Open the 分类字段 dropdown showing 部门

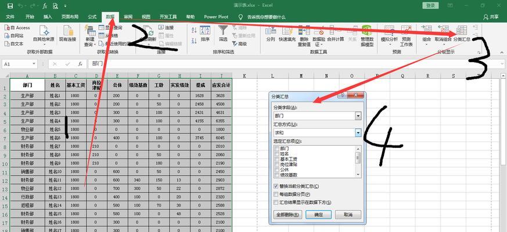pyautogui.click(x=358, y=115)
